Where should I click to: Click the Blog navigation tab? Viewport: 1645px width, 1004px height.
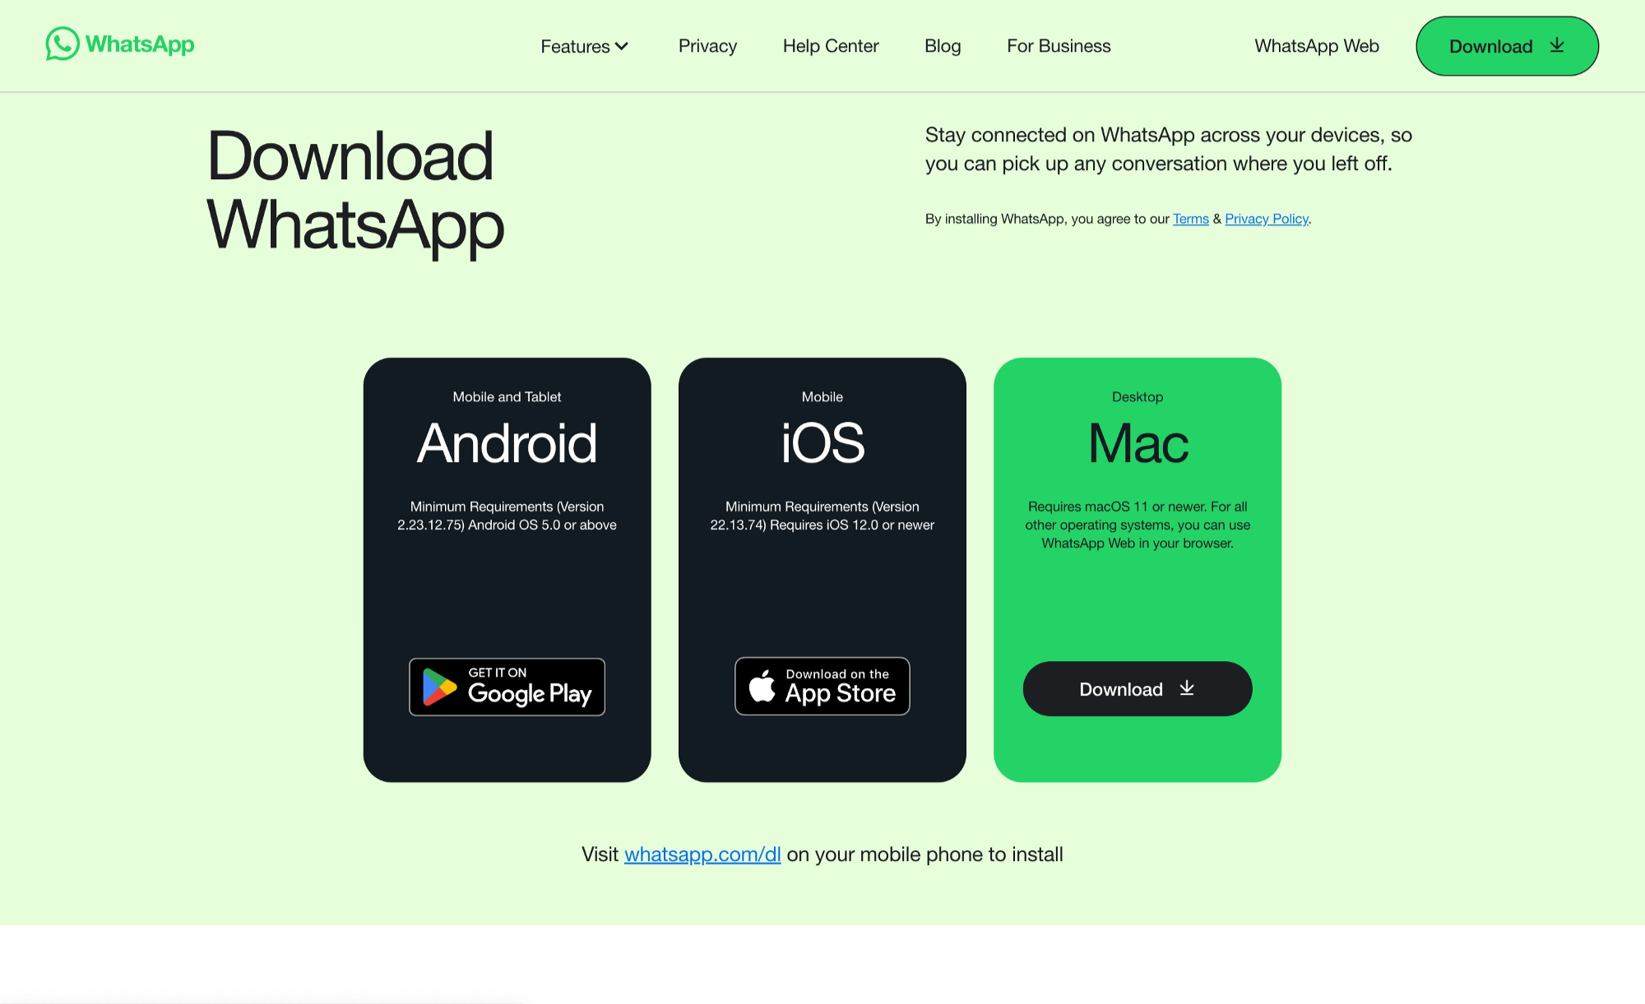coord(941,44)
